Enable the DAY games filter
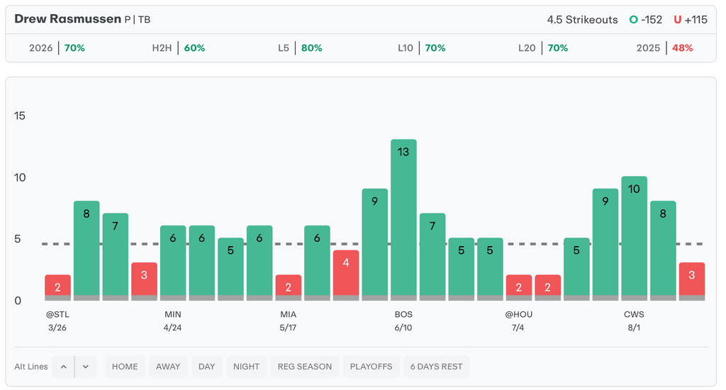This screenshot has width=726, height=390. [207, 367]
